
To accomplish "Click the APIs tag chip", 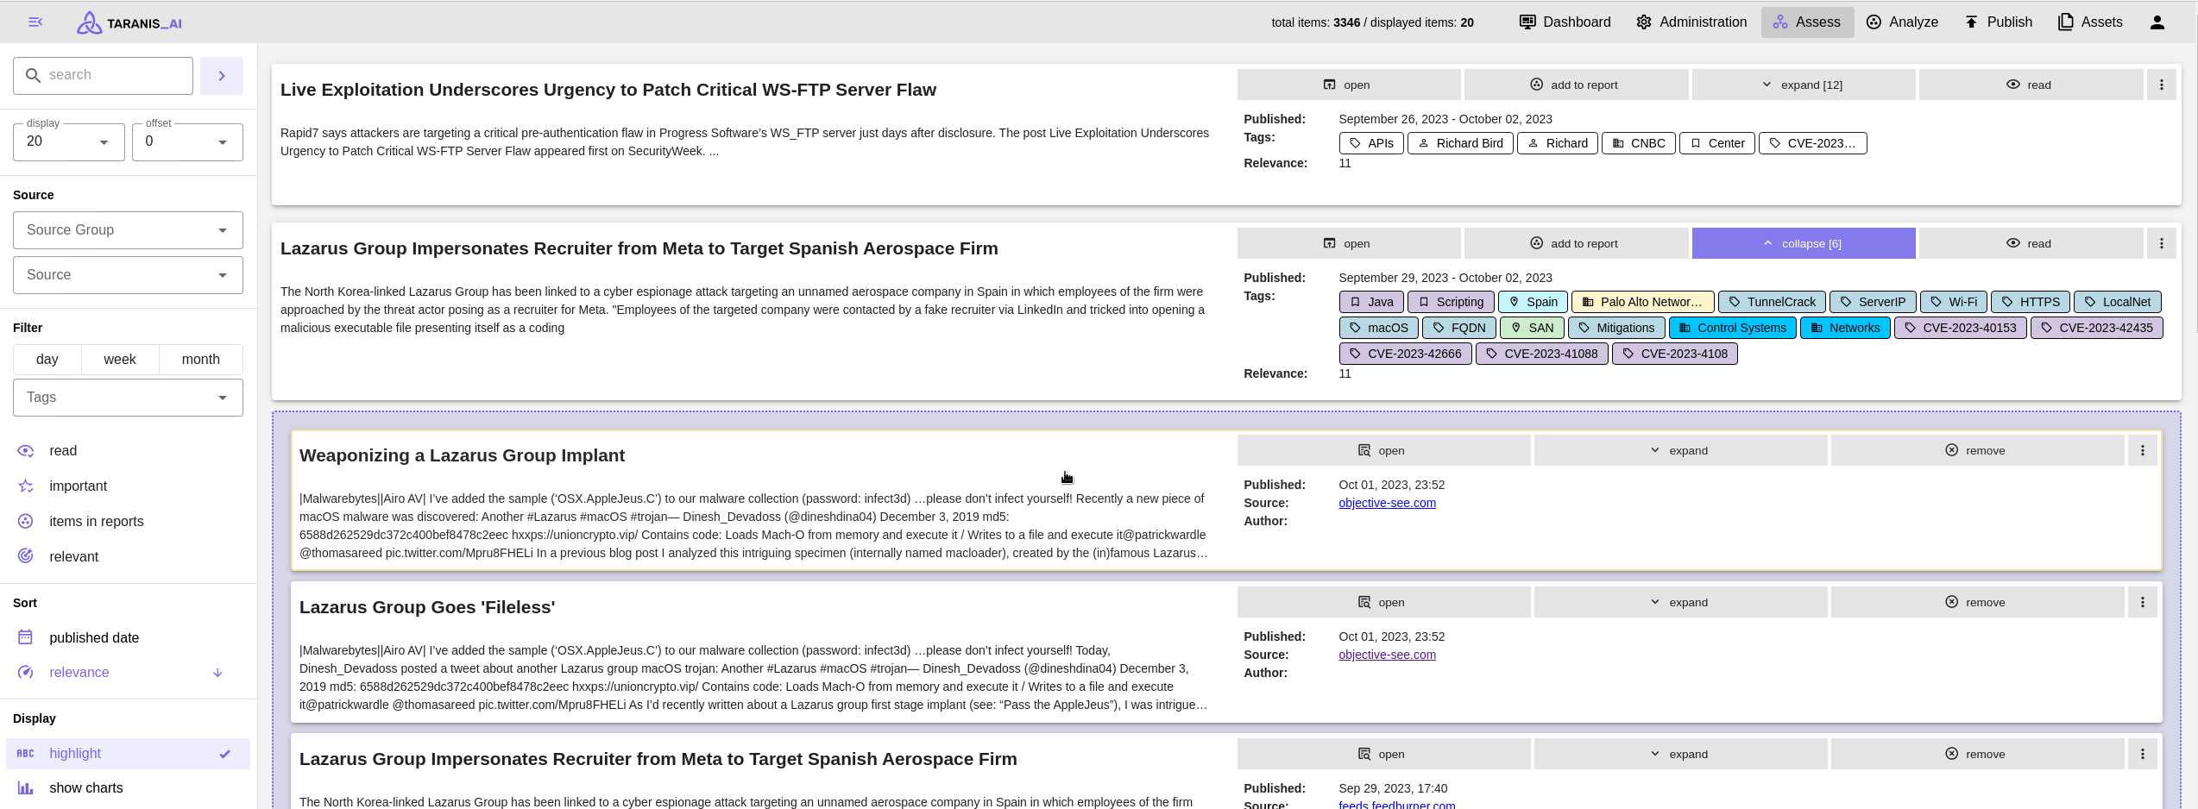I will pos(1371,143).
